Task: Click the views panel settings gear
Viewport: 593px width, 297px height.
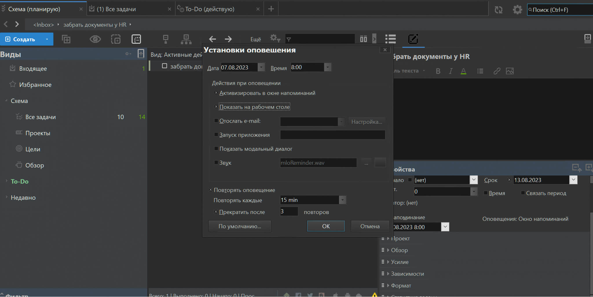Action: click(x=128, y=54)
